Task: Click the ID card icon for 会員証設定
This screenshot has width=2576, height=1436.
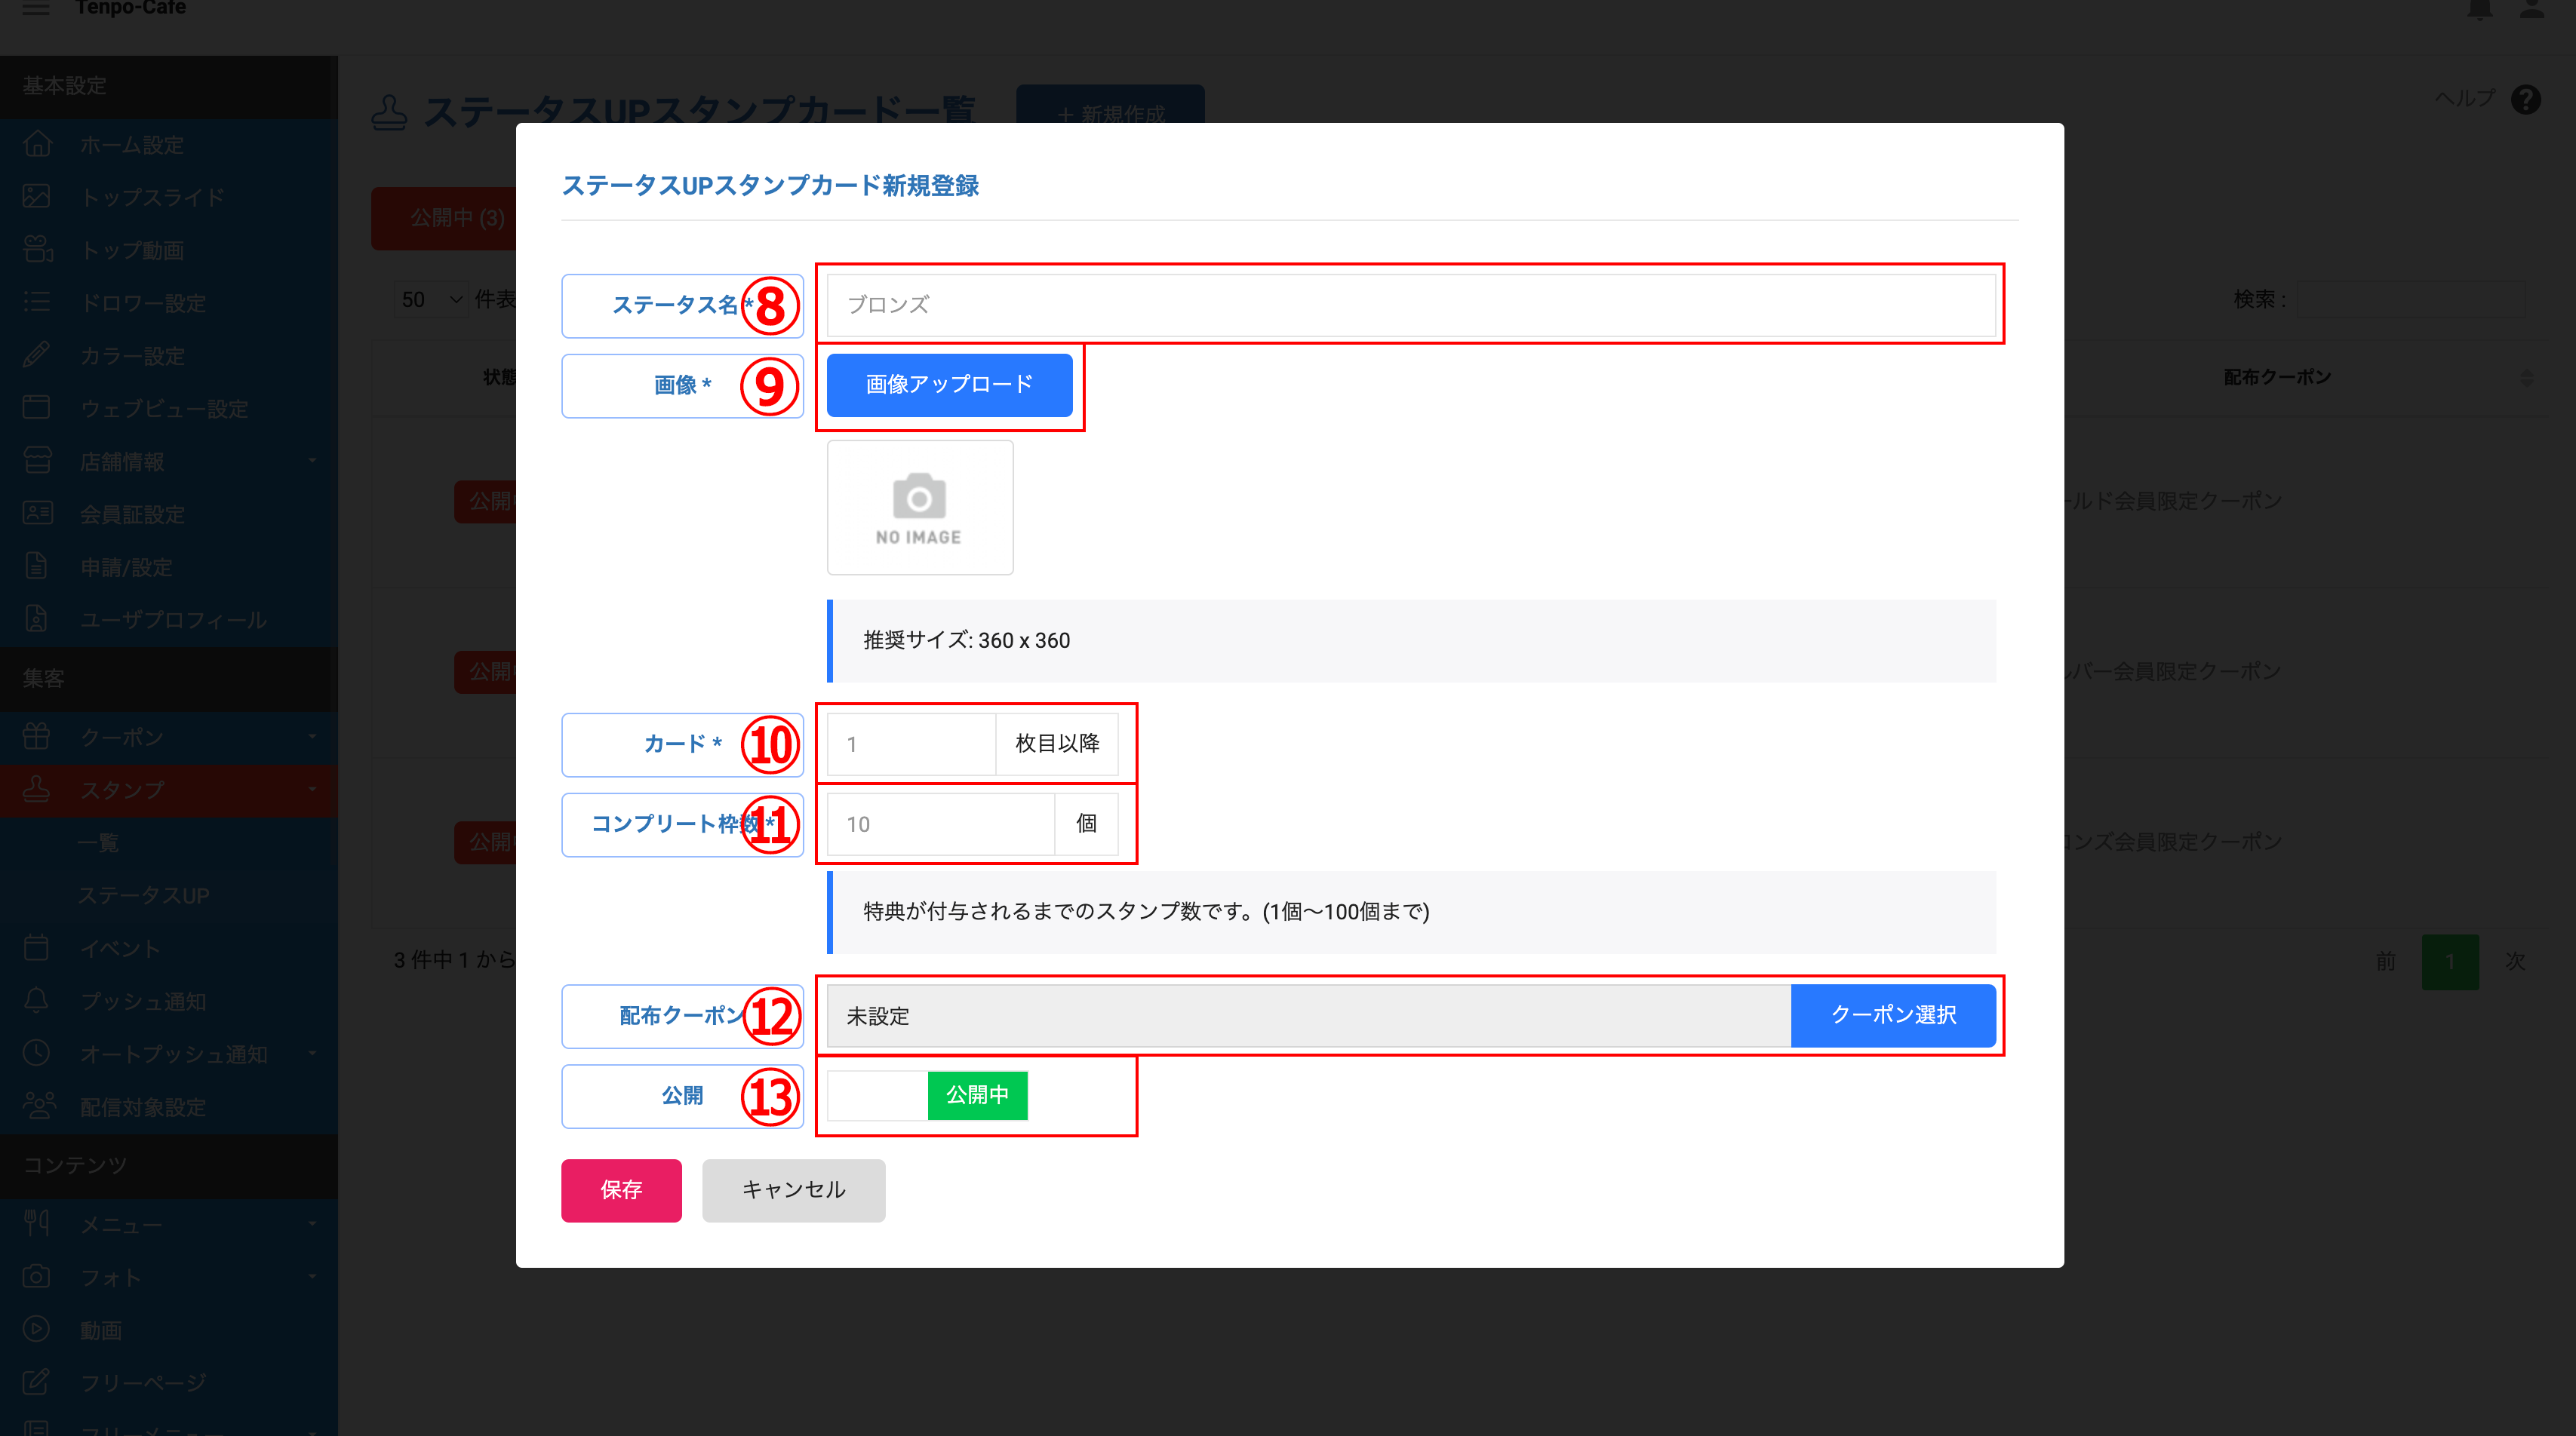Action: point(37,514)
